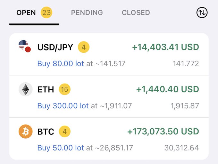Tap the sort arrows icon
The width and height of the screenshot is (218, 164).
pos(202,13)
